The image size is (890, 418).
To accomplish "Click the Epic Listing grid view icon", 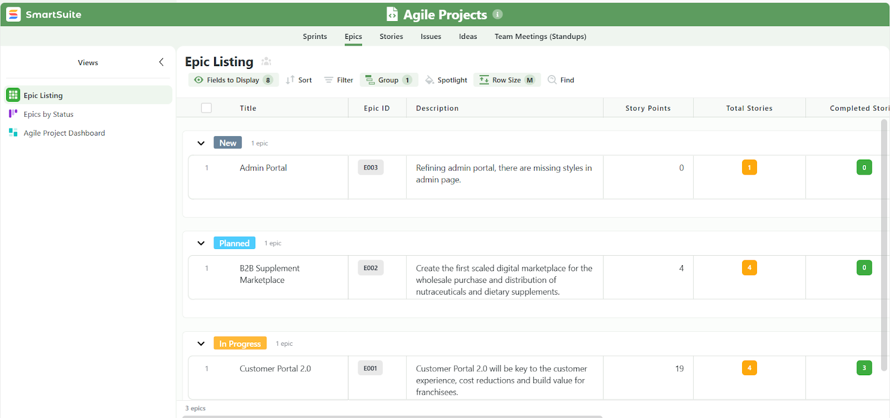I will [x=13, y=95].
